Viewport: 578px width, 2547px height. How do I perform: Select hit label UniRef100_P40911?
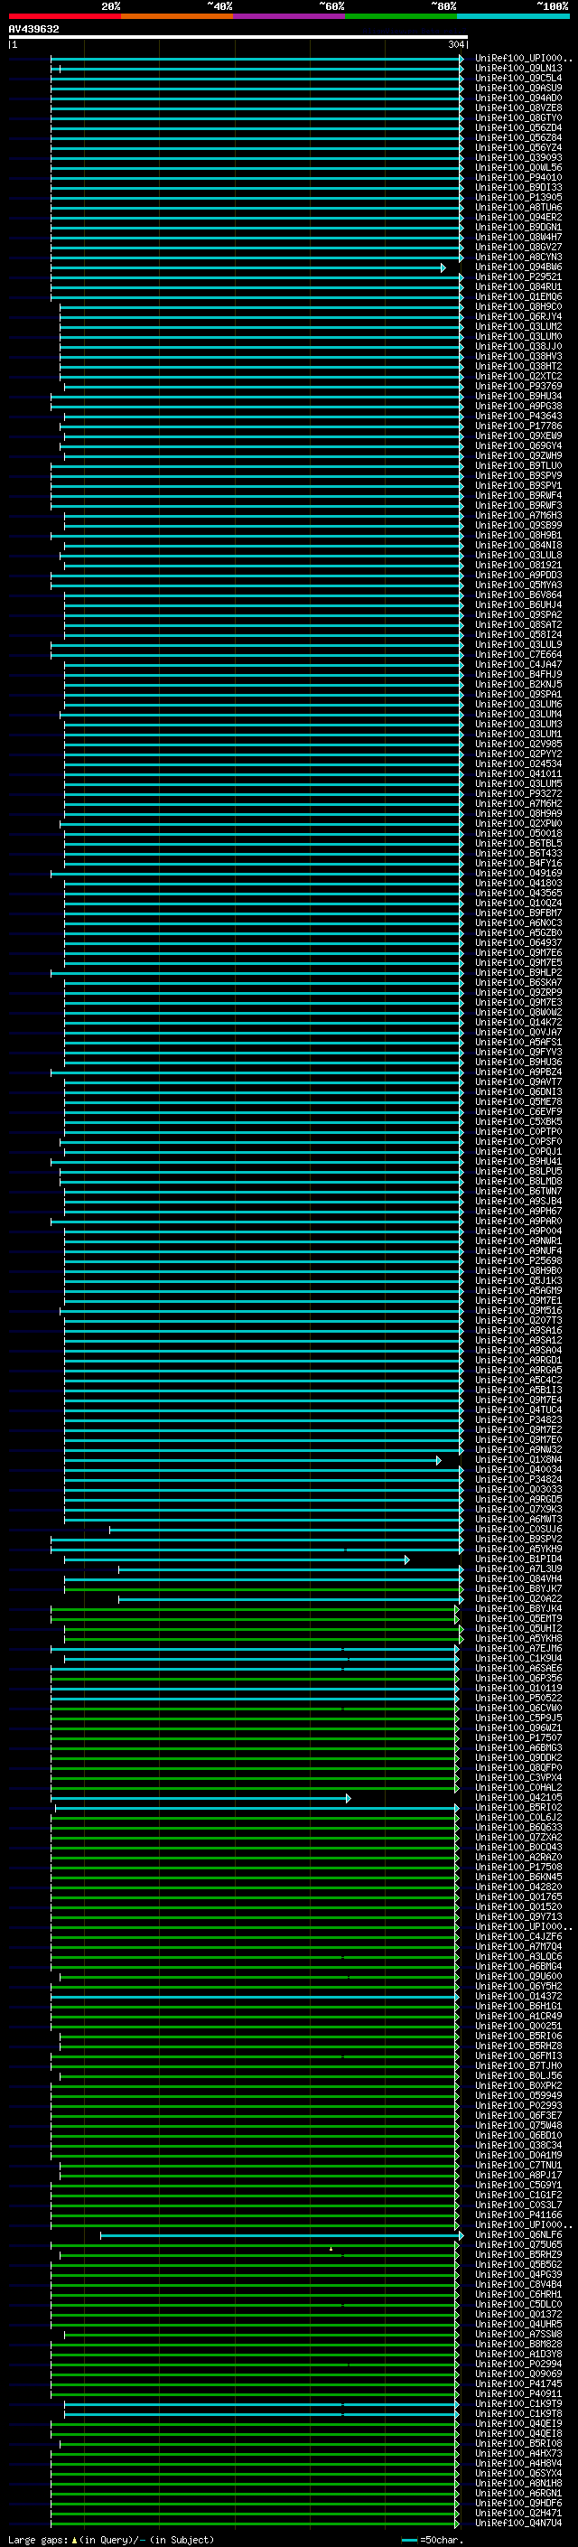[518, 2393]
